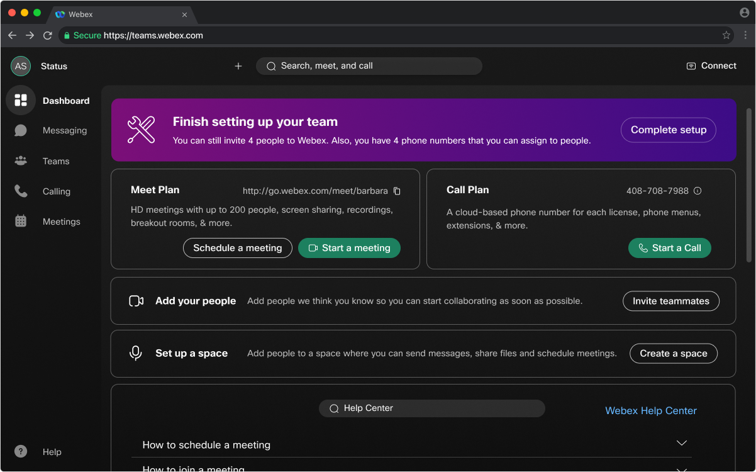Expand the 'How to schedule a meeting' chevron

(x=681, y=443)
